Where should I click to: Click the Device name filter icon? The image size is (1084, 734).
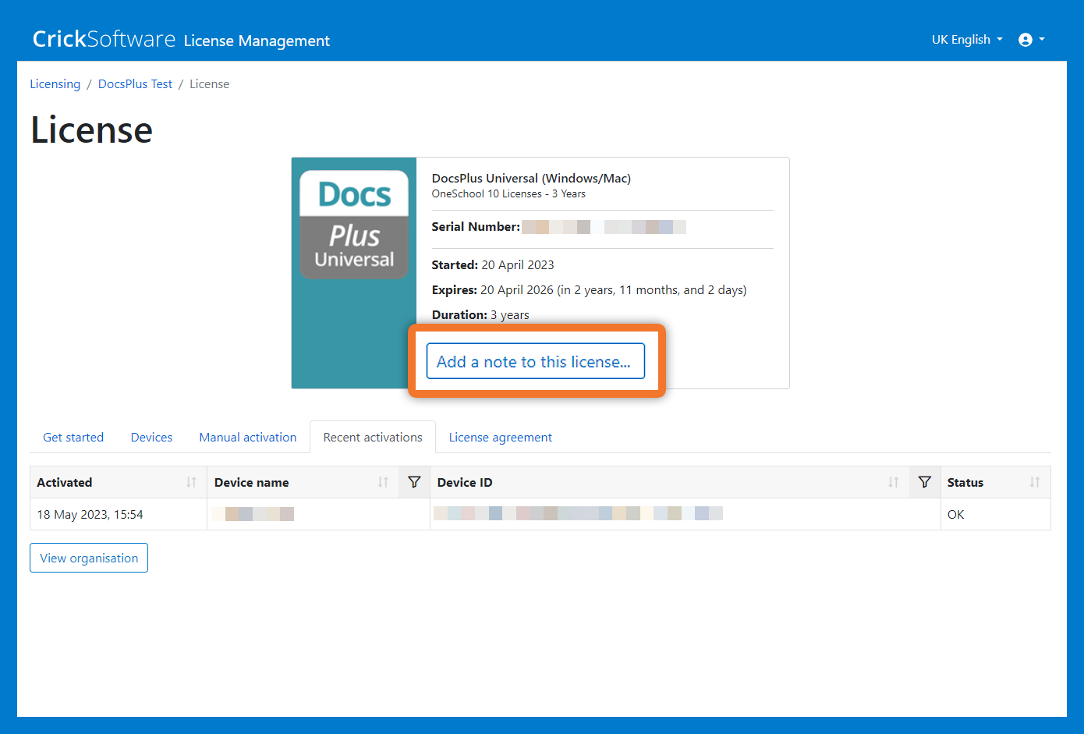414,482
